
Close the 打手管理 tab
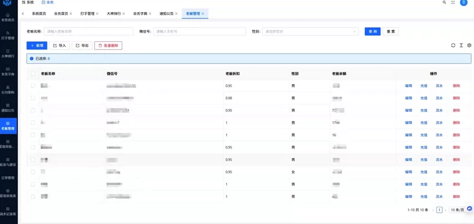click(x=97, y=14)
